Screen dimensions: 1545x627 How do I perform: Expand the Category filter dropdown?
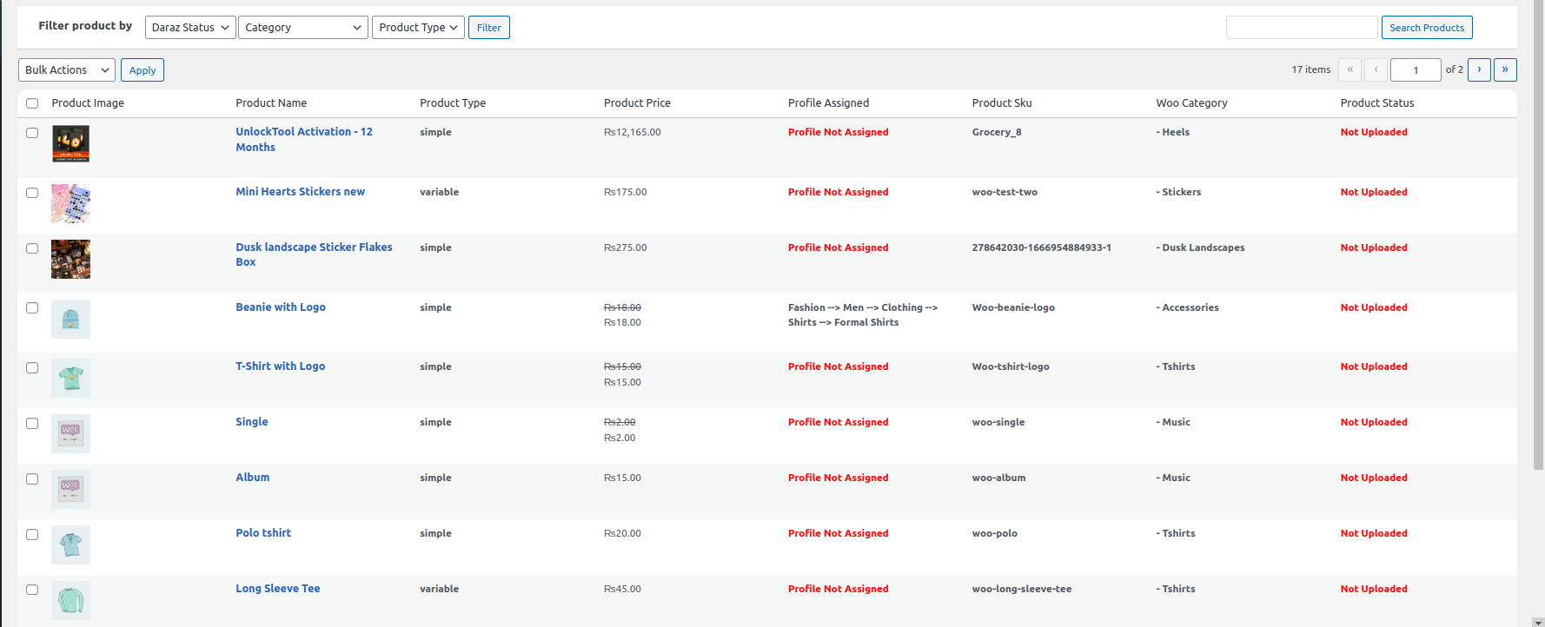coord(302,28)
